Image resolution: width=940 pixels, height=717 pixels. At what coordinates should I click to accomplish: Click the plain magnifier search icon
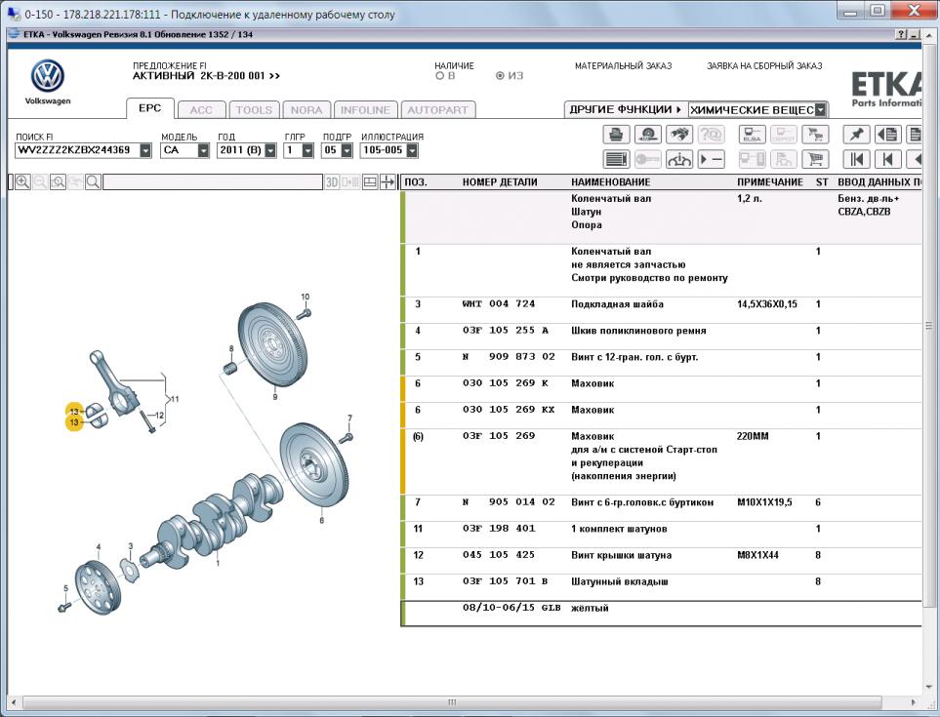coord(93,182)
